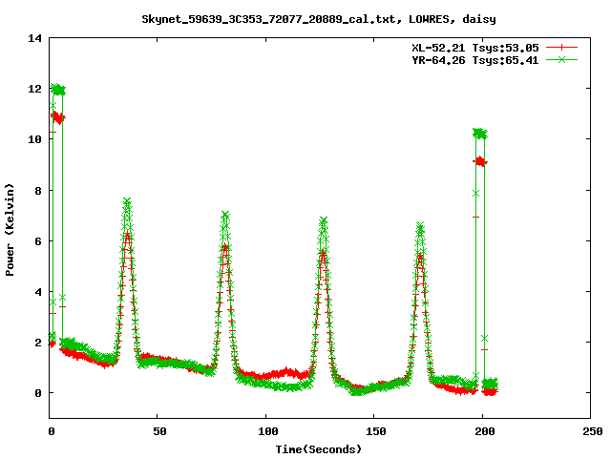The height and width of the screenshot is (458, 611).
Task: Click the green peak near 35 seconds
Action: (x=127, y=201)
